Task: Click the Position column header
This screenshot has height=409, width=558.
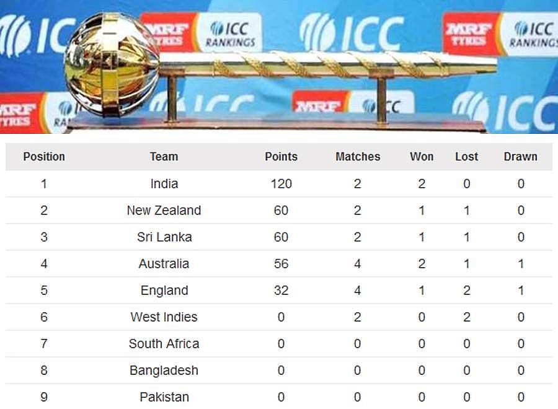Action: click(x=44, y=157)
